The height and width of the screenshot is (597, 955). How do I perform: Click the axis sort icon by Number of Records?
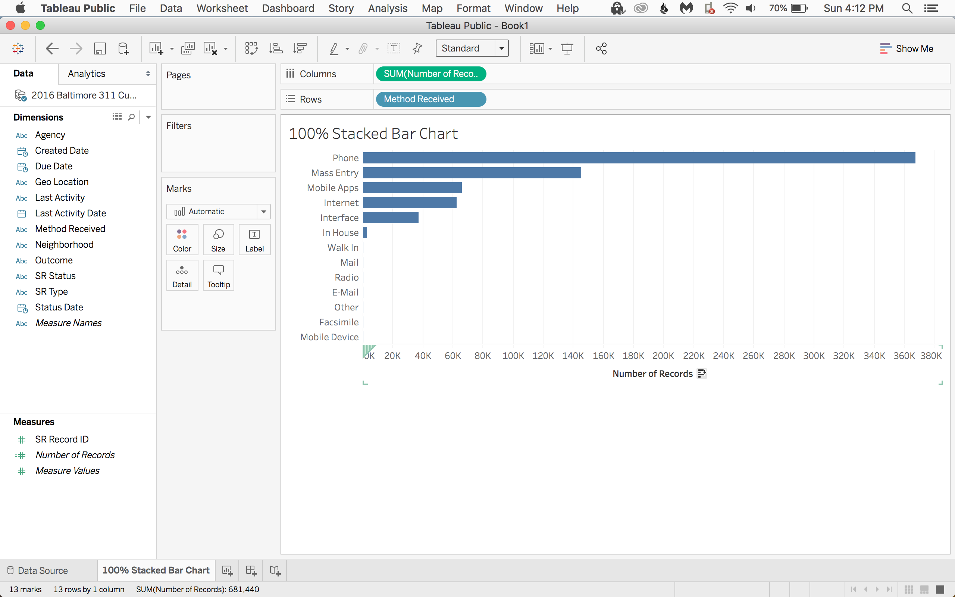pos(702,373)
